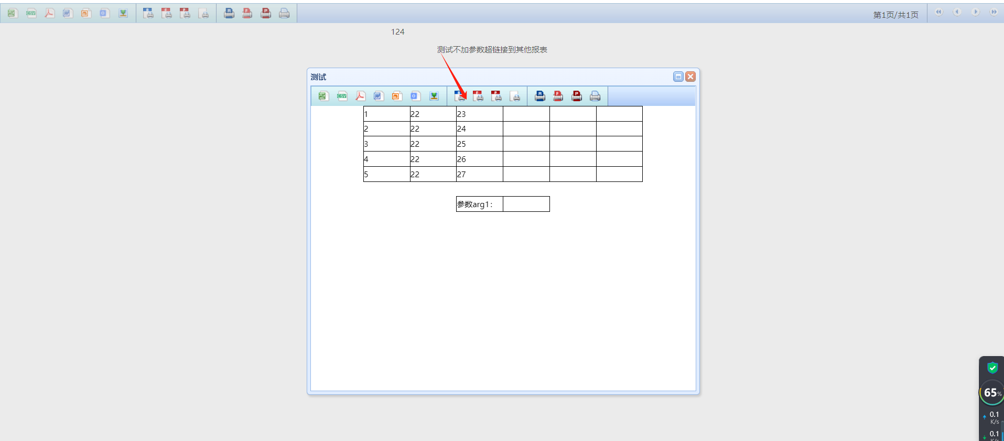Click the 22 cell in the row with 27

click(x=433, y=174)
